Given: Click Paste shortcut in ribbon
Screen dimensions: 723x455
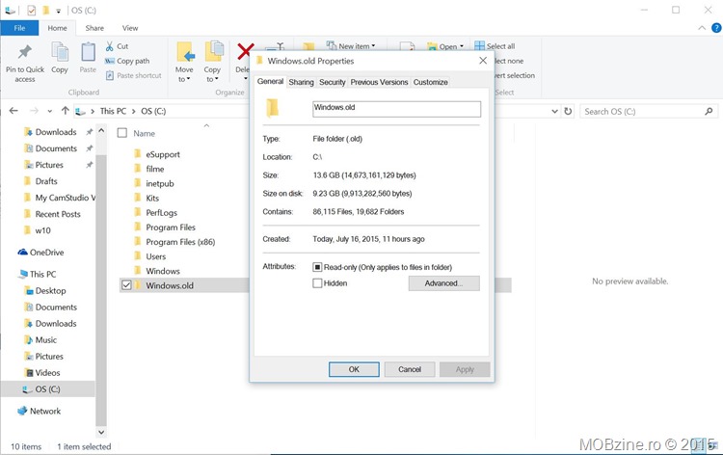Looking at the screenshot, I should click(x=133, y=75).
